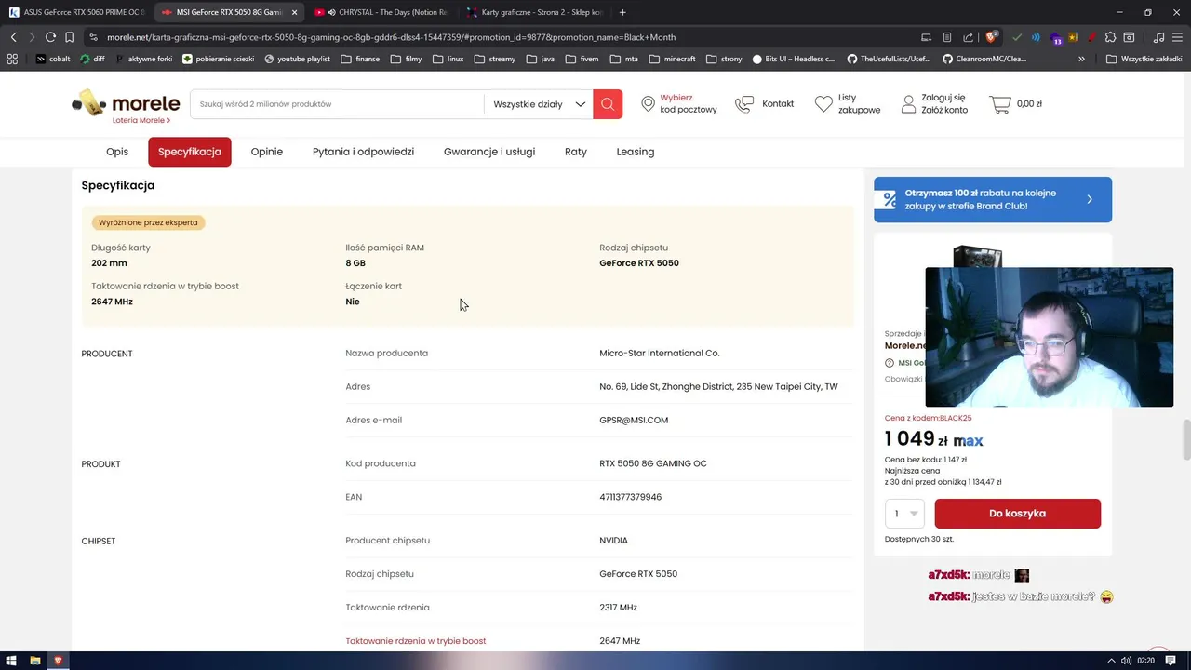Image resolution: width=1191 pixels, height=670 pixels.
Task: Open the CleanroomMC GitHub bookmark
Action: coord(984,59)
